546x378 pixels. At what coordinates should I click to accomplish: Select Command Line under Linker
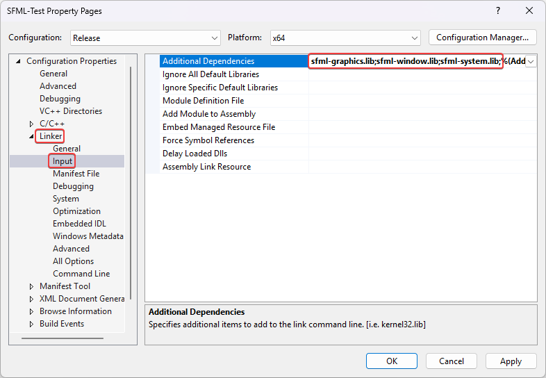81,274
